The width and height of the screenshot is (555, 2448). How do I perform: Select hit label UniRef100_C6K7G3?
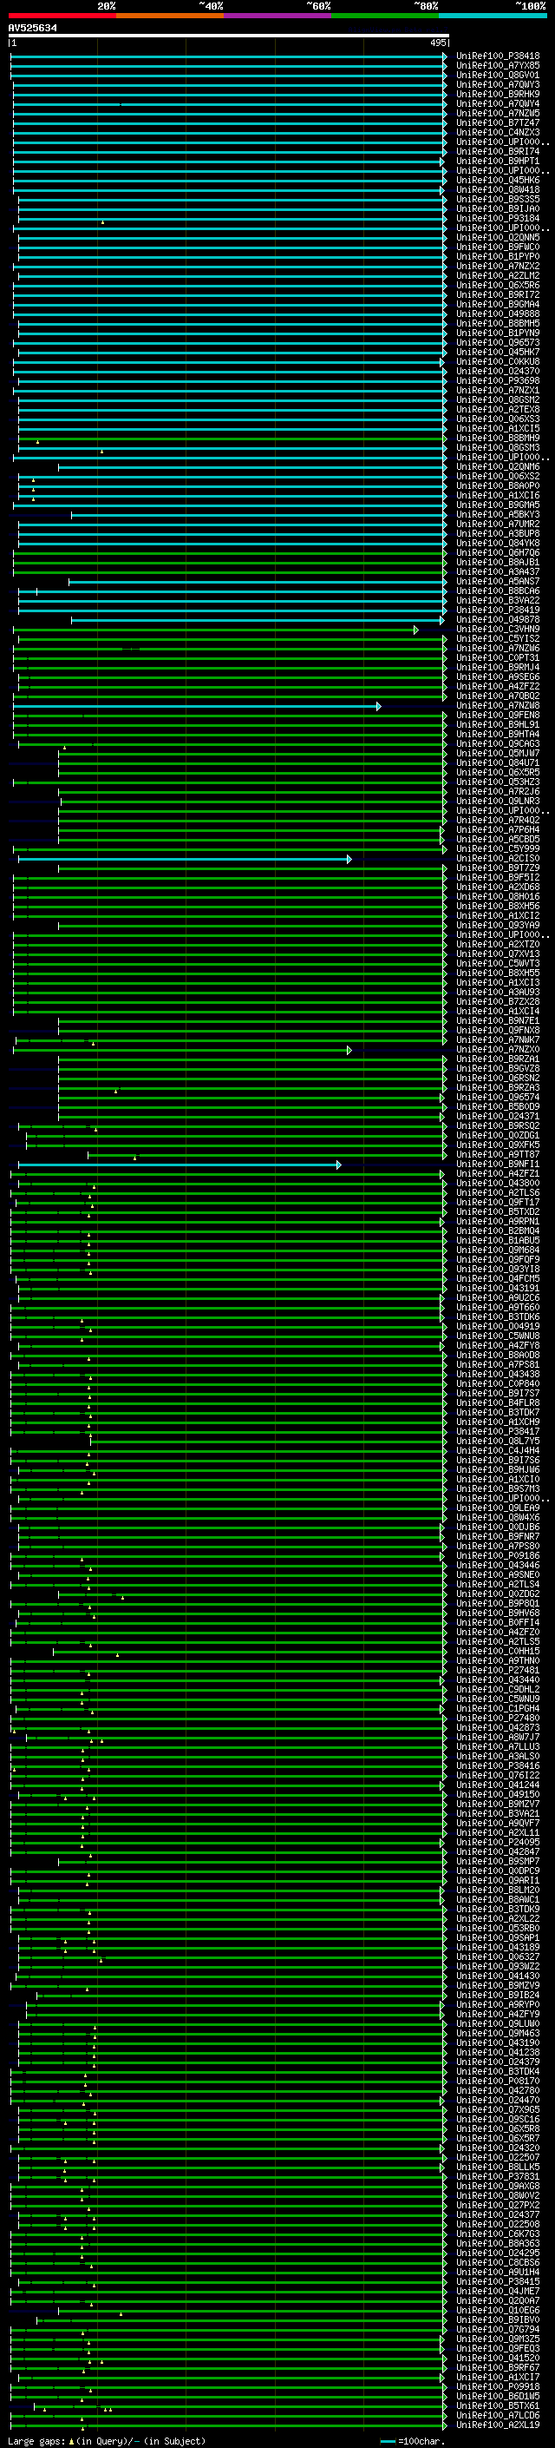click(498, 2234)
